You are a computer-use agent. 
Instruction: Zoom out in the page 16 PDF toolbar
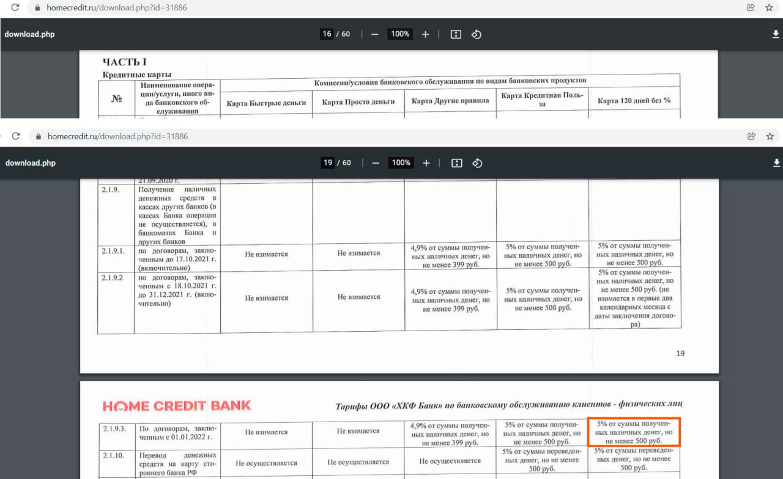tap(375, 34)
